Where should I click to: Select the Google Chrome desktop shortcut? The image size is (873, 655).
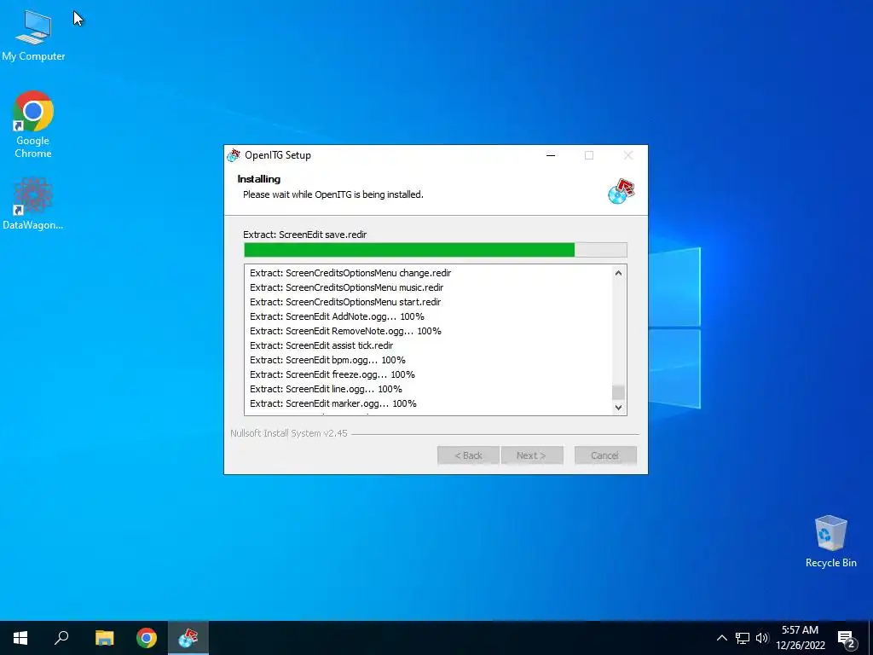click(33, 125)
